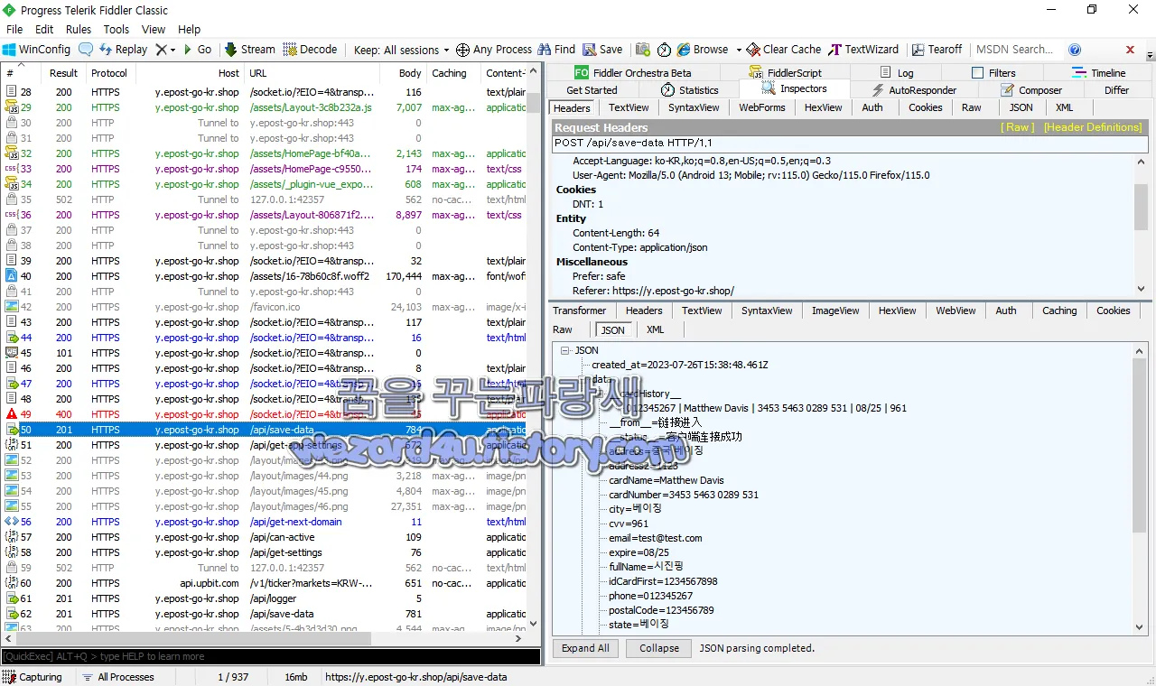Click the camera screenshot toolbar icon
This screenshot has width=1156, height=686.
tap(643, 50)
